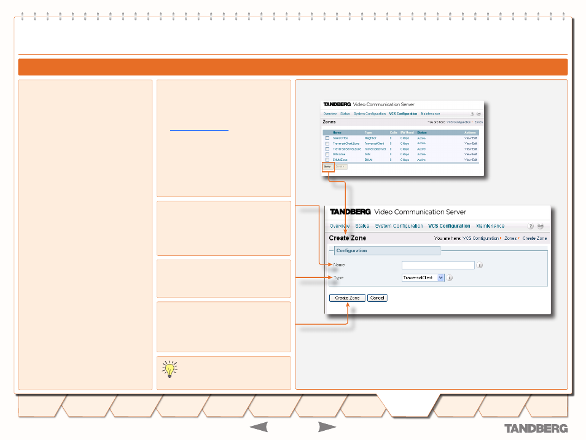586x440 pixels.
Task: Click the VCS Configuration breadcrumb on the Create Zone page
Action: click(x=480, y=238)
